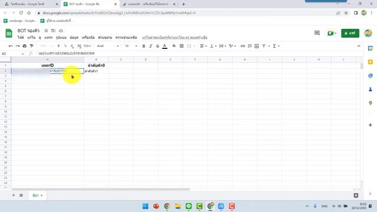Screen dimensions: 377x212
Task: Open the second menu แก้ไข (Edit)
Action: pyautogui.click(x=31, y=38)
